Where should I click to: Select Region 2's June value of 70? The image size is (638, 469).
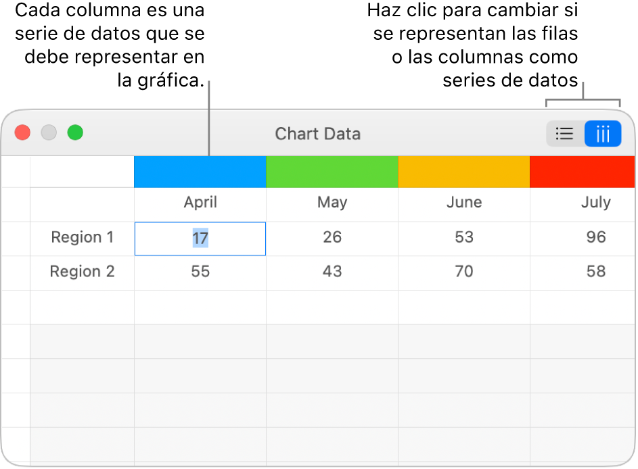click(463, 272)
